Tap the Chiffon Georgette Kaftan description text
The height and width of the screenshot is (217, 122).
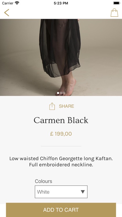click(61, 161)
